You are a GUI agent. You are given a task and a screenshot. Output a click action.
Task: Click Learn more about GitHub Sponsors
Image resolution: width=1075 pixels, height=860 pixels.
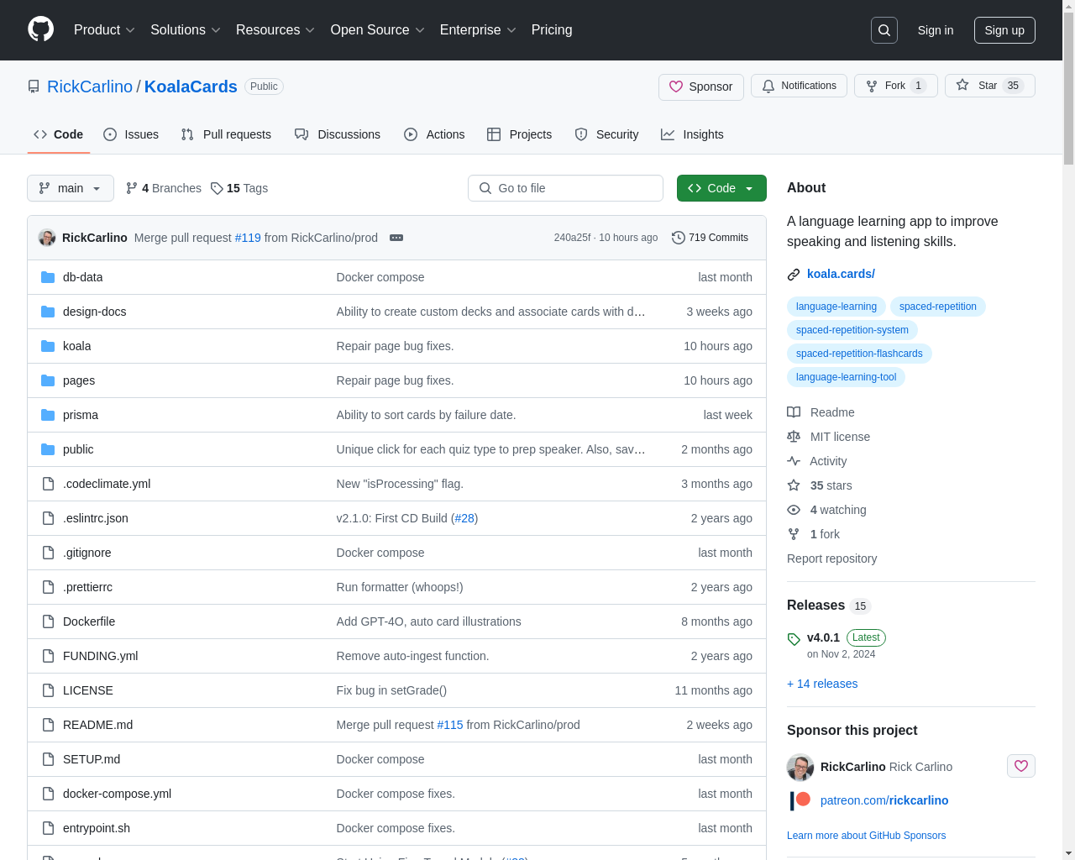click(866, 836)
